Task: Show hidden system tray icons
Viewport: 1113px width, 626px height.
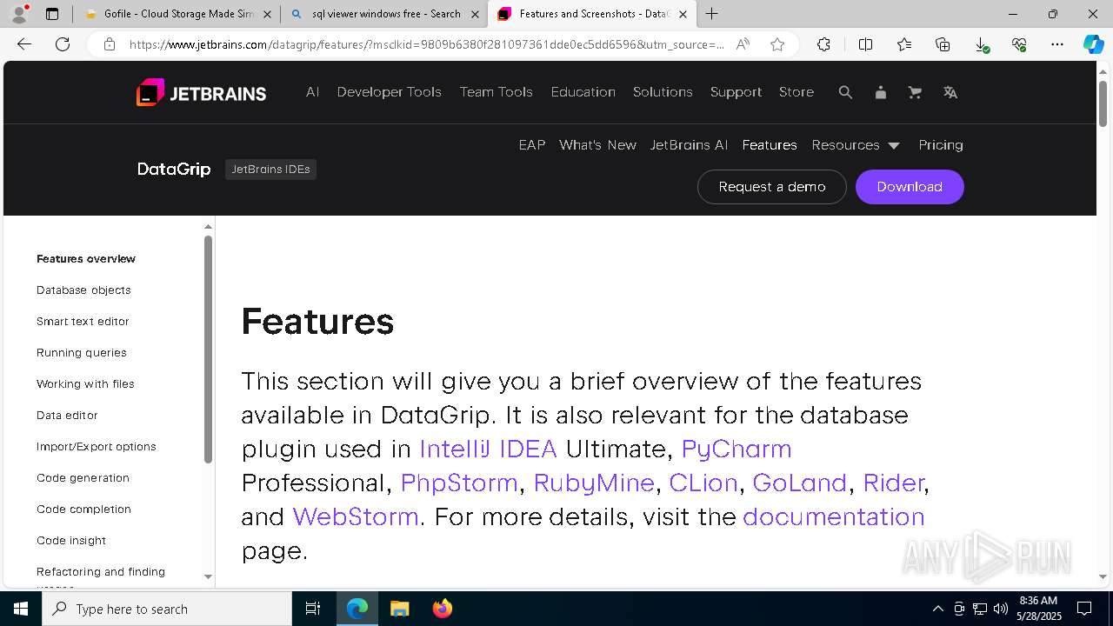Action: point(937,609)
